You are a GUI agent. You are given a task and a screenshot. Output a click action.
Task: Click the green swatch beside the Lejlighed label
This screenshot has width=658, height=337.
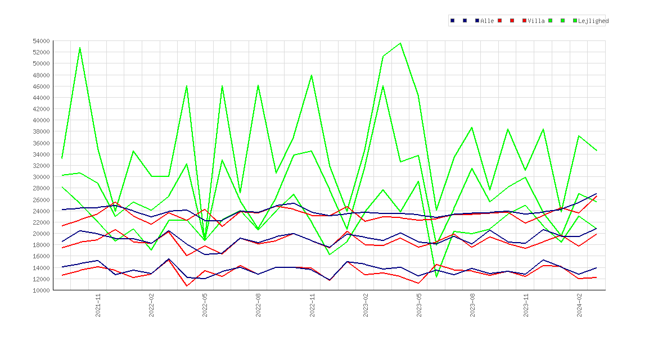pyautogui.click(x=575, y=21)
